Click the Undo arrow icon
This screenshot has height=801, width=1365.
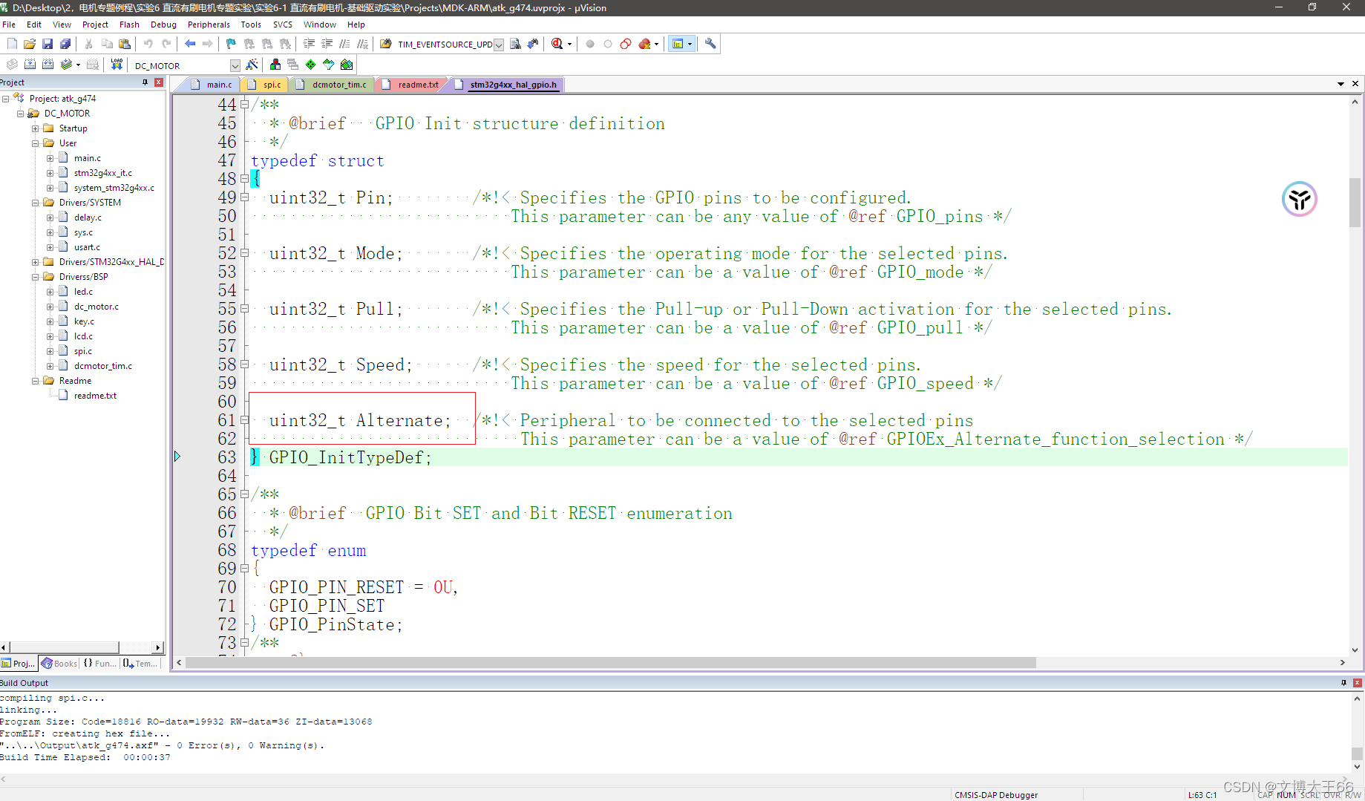pos(148,44)
